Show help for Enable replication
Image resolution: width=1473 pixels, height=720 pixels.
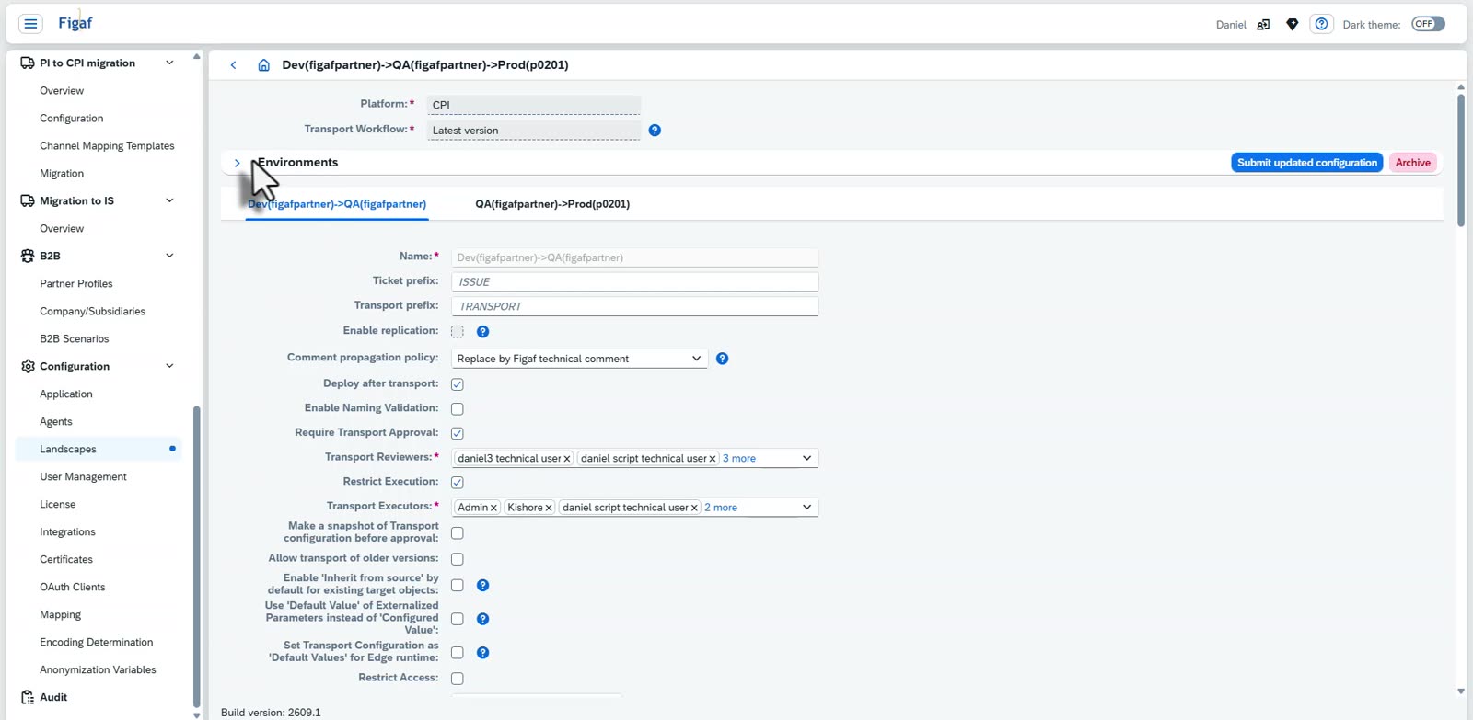(x=482, y=332)
